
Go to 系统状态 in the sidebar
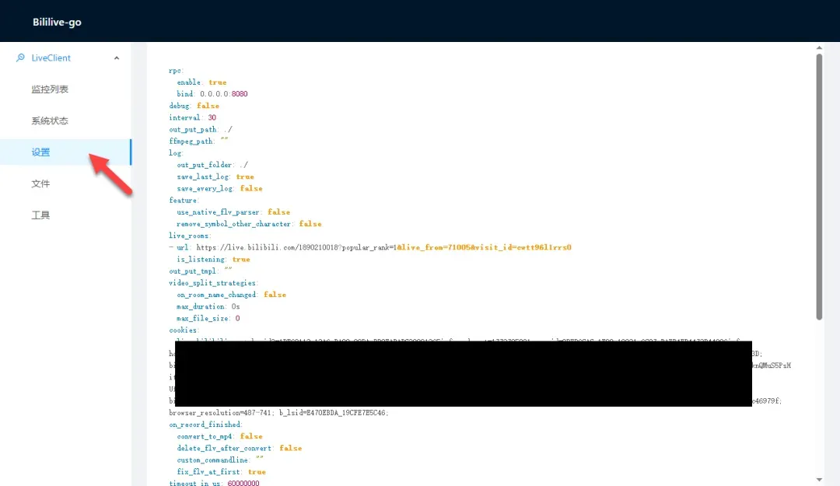pos(50,121)
